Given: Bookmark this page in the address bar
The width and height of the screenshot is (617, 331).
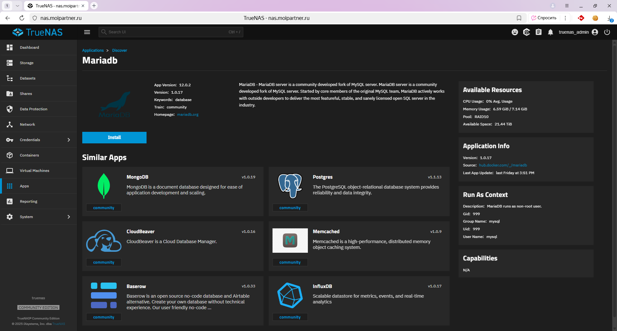Looking at the screenshot, I should pyautogui.click(x=519, y=18).
